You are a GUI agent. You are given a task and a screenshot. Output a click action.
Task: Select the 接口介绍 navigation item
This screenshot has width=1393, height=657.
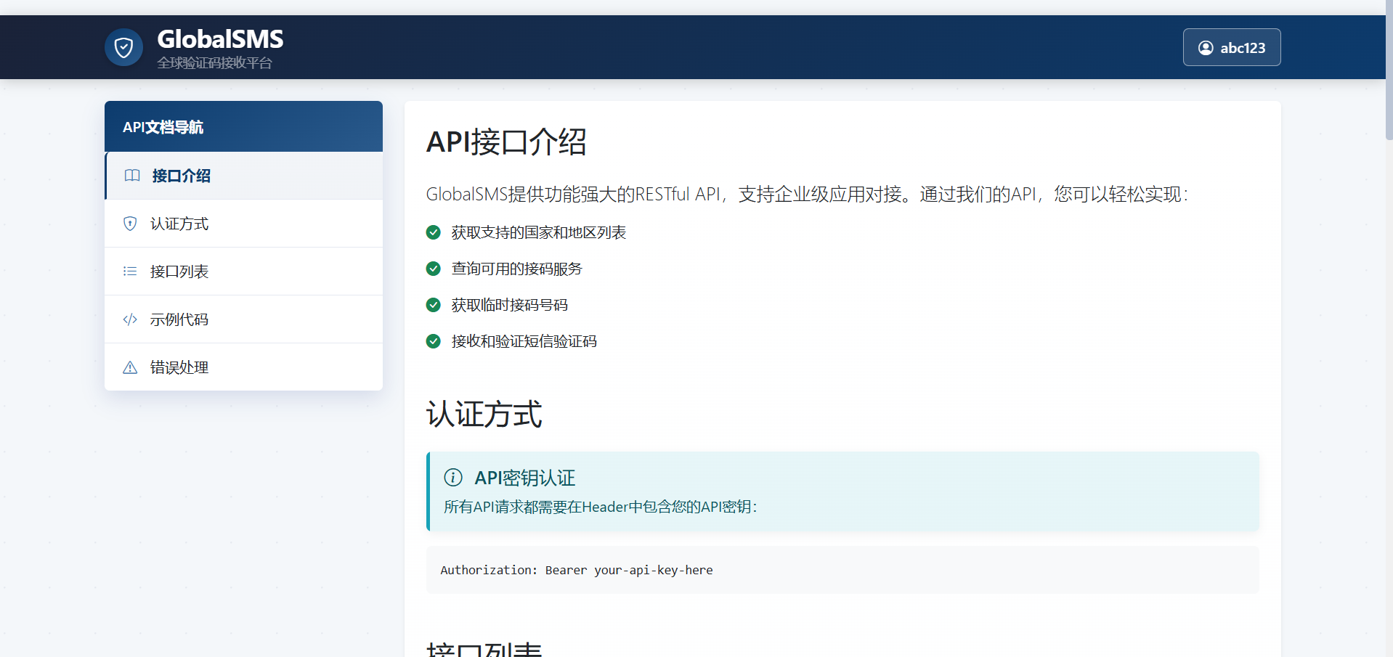tap(244, 176)
